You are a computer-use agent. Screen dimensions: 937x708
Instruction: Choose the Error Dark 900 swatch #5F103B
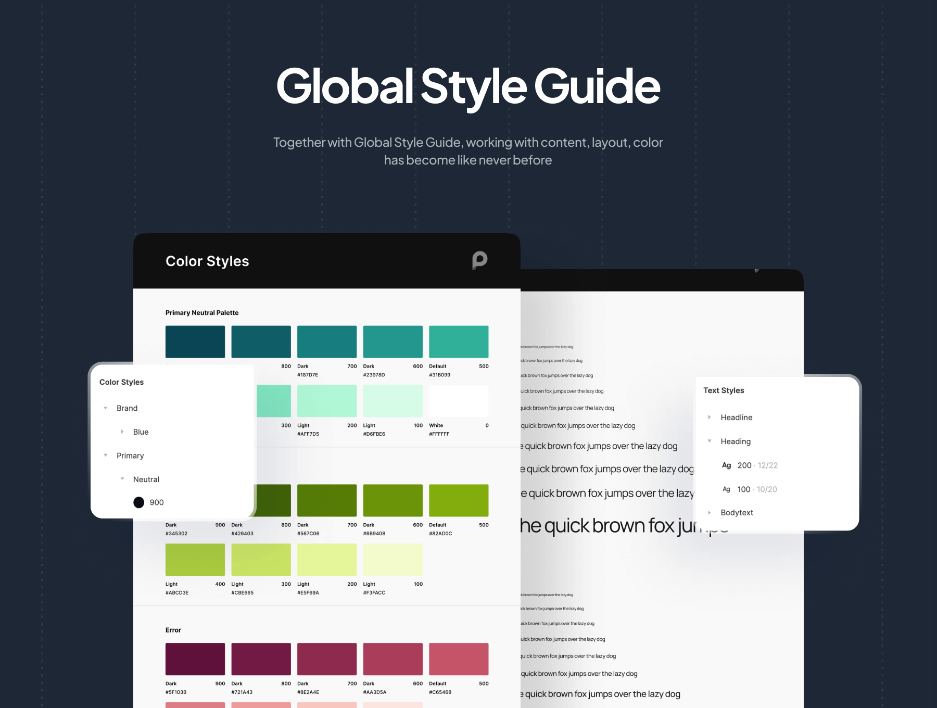click(x=195, y=659)
